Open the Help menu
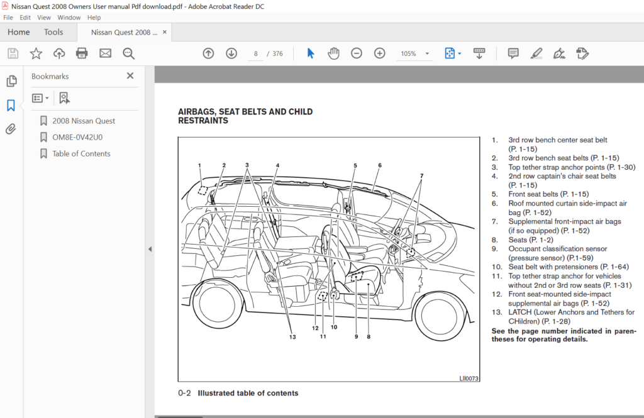 tap(94, 17)
